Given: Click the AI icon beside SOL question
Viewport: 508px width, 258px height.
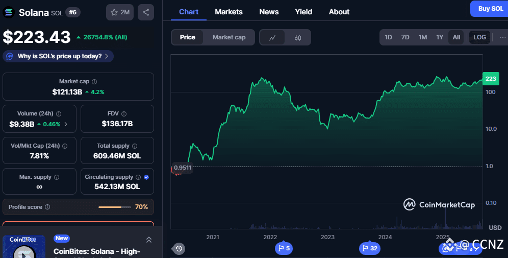Looking at the screenshot, I should pos(10,56).
